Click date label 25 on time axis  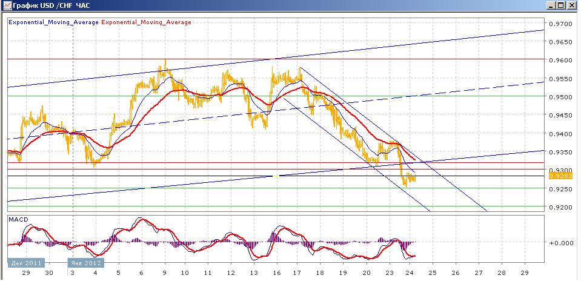pos(433,272)
